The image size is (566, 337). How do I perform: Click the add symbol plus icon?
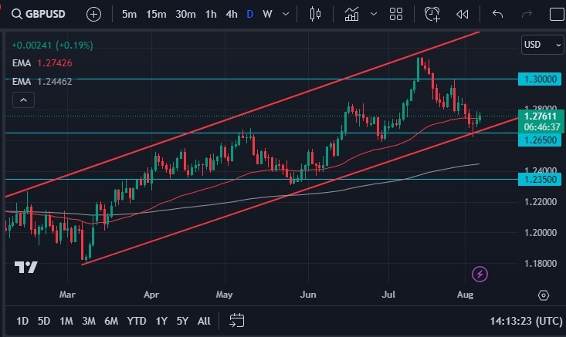(x=93, y=14)
